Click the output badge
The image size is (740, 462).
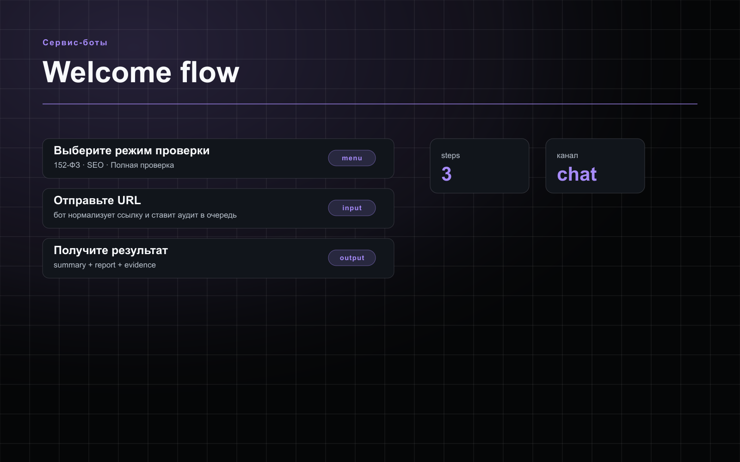[x=351, y=258]
